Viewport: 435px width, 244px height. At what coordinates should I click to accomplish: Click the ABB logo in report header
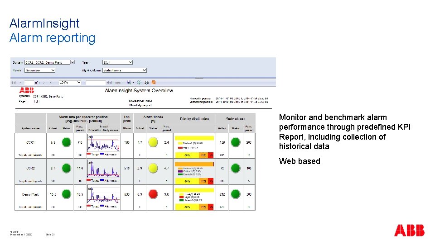(27, 90)
